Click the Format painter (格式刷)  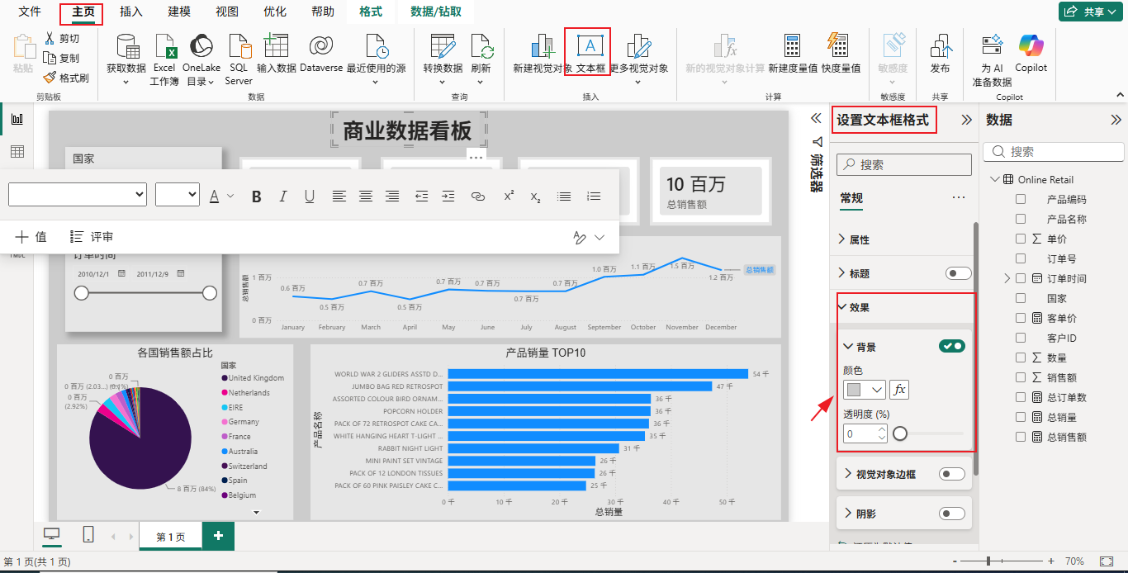point(66,78)
